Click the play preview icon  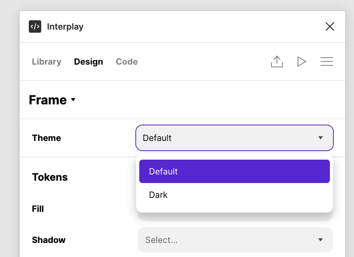click(301, 62)
